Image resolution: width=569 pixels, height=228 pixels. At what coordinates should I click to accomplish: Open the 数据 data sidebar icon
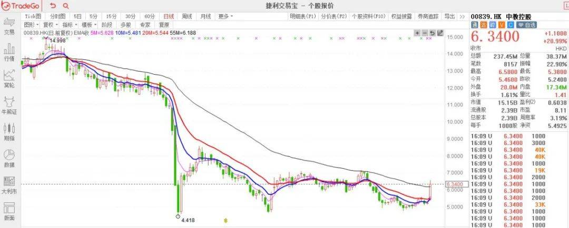(9, 159)
